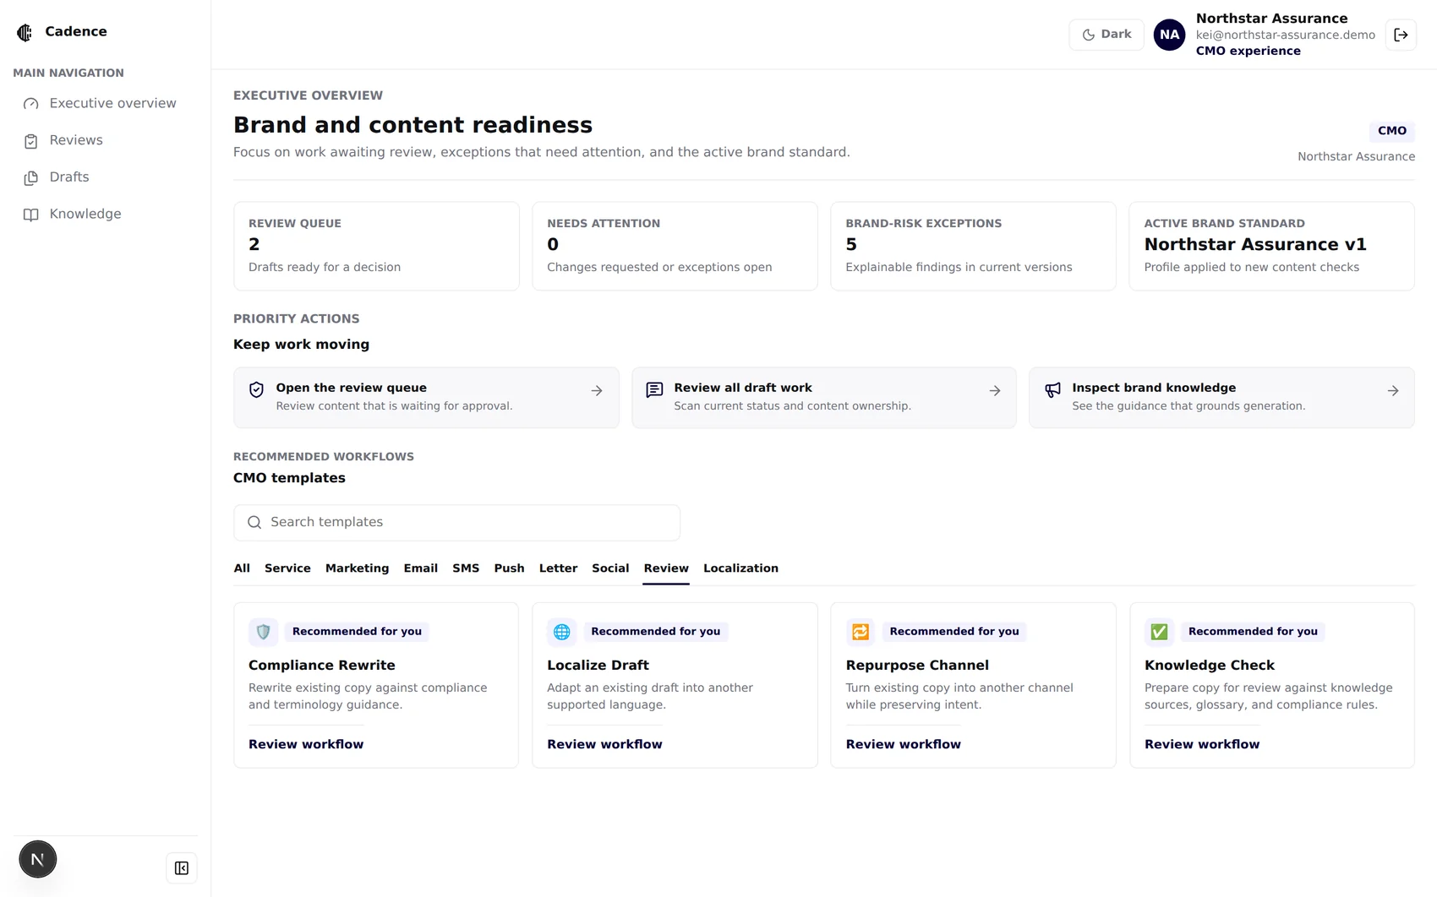Select the Push tab
This screenshot has height=897, width=1437.
click(509, 568)
